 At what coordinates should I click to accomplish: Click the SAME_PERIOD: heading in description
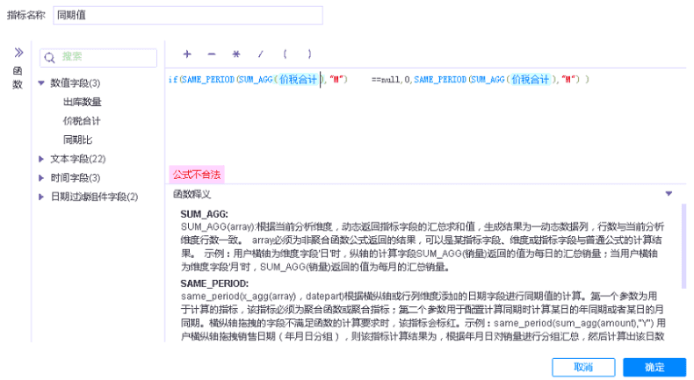click(x=214, y=283)
